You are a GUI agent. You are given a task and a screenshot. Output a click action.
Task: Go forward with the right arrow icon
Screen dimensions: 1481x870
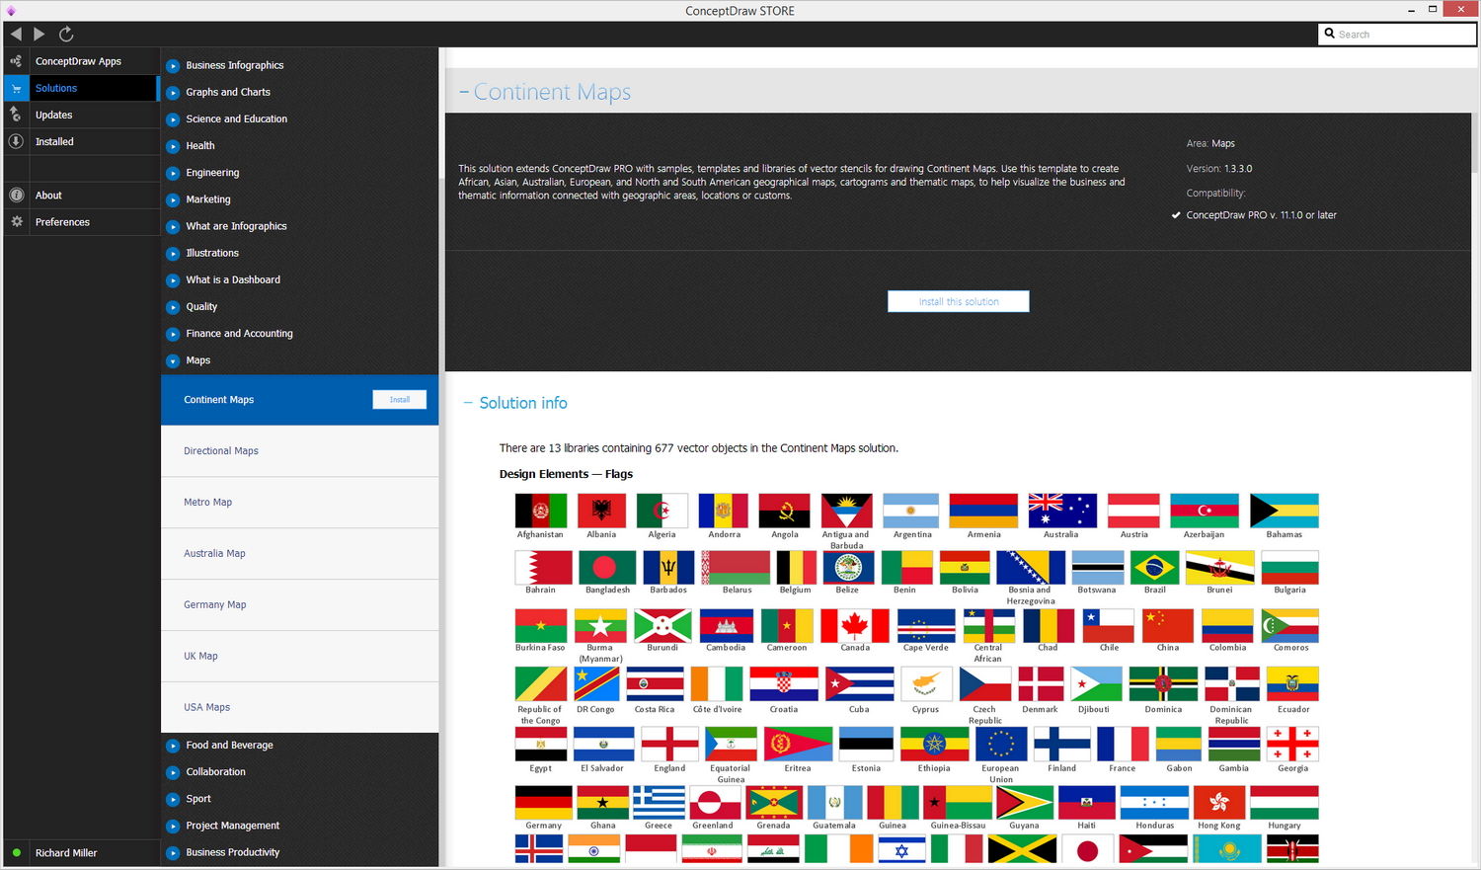39,34
